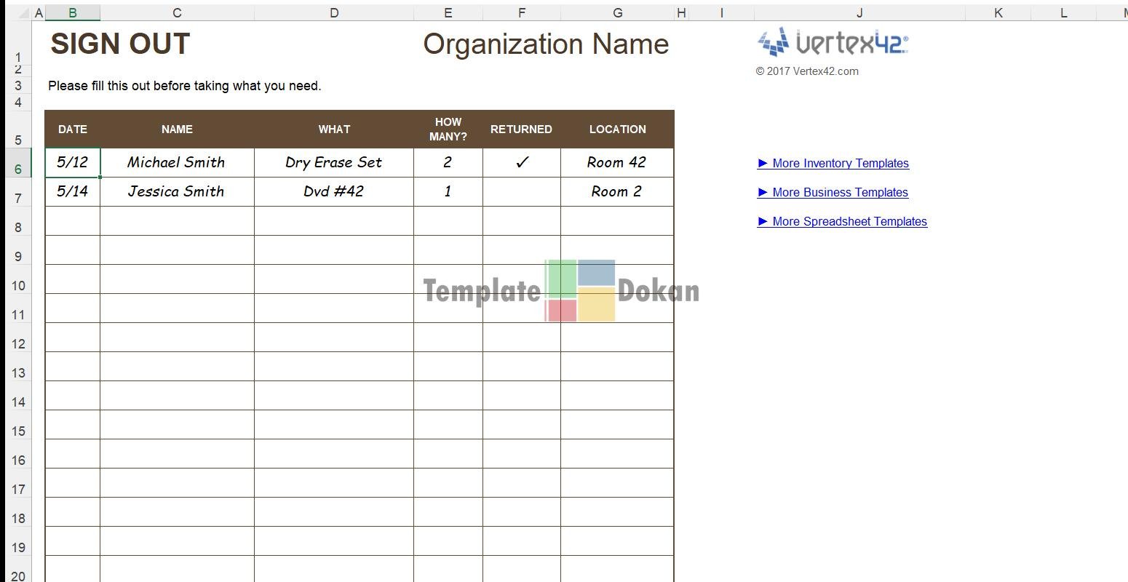Click the Organization Name title
This screenshot has height=582, width=1128.
545,44
